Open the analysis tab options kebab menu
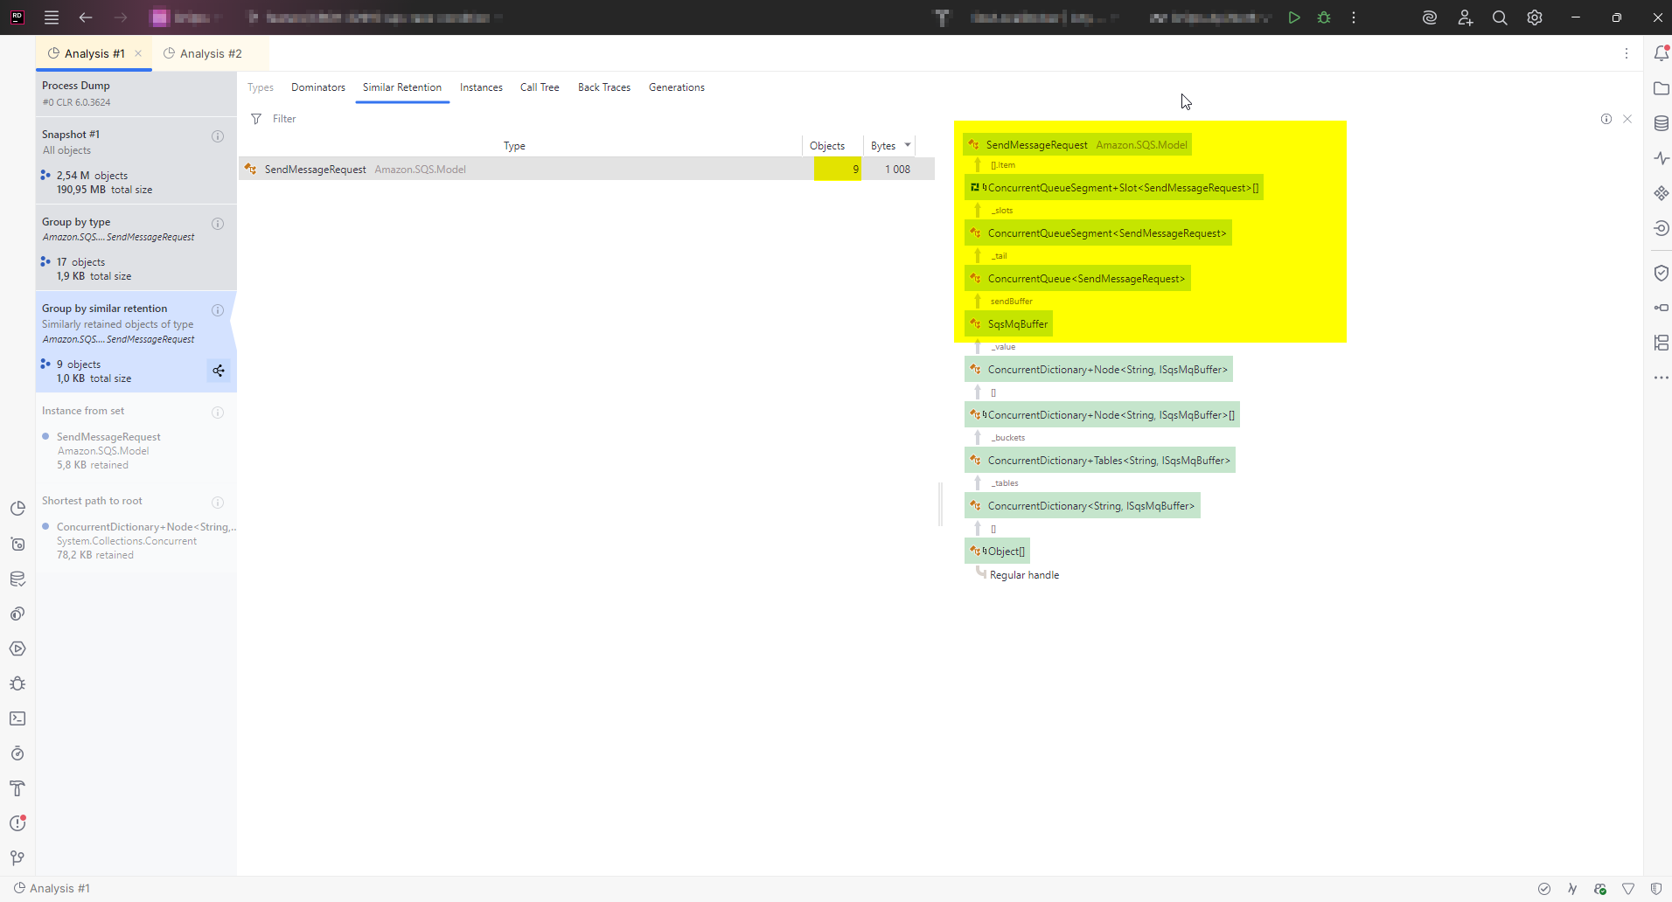This screenshot has height=902, width=1672. [x=1627, y=53]
